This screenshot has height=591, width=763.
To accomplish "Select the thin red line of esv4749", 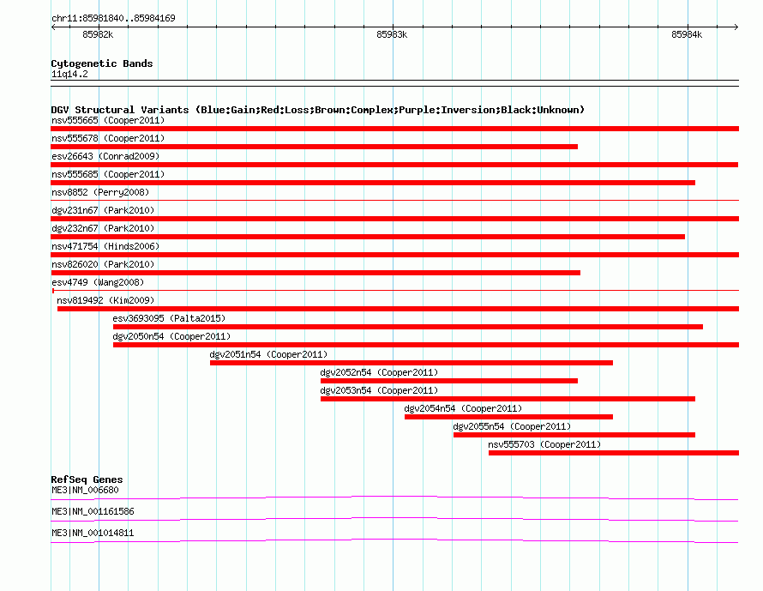I will (x=394, y=290).
